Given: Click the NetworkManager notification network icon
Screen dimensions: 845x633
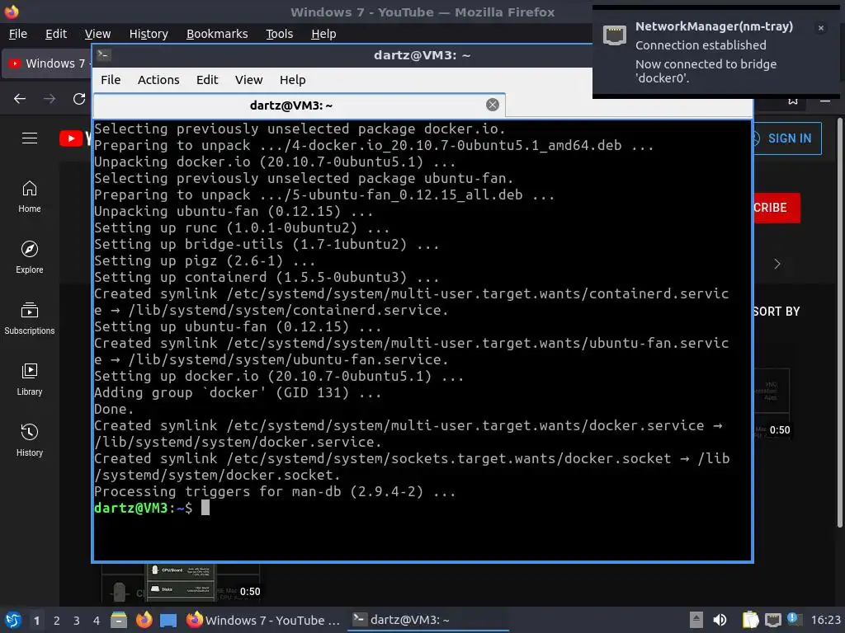Looking at the screenshot, I should tap(614, 35).
